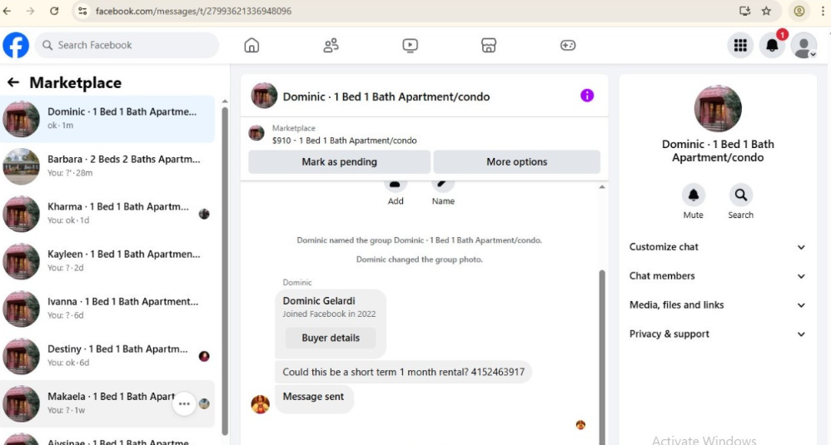Click the Dominic changed the group photo notice
This screenshot has width=831, height=445.
[x=419, y=260]
